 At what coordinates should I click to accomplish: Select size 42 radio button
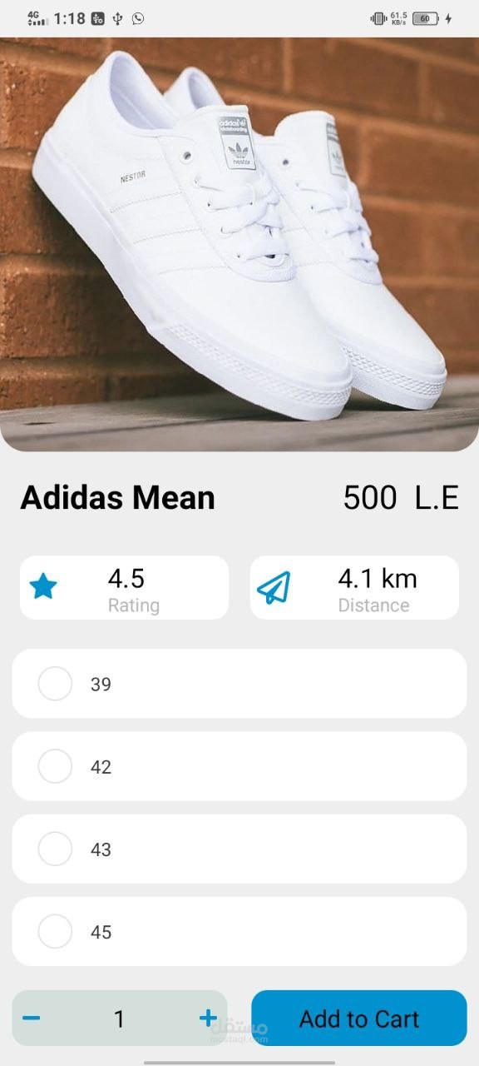pyautogui.click(x=55, y=766)
